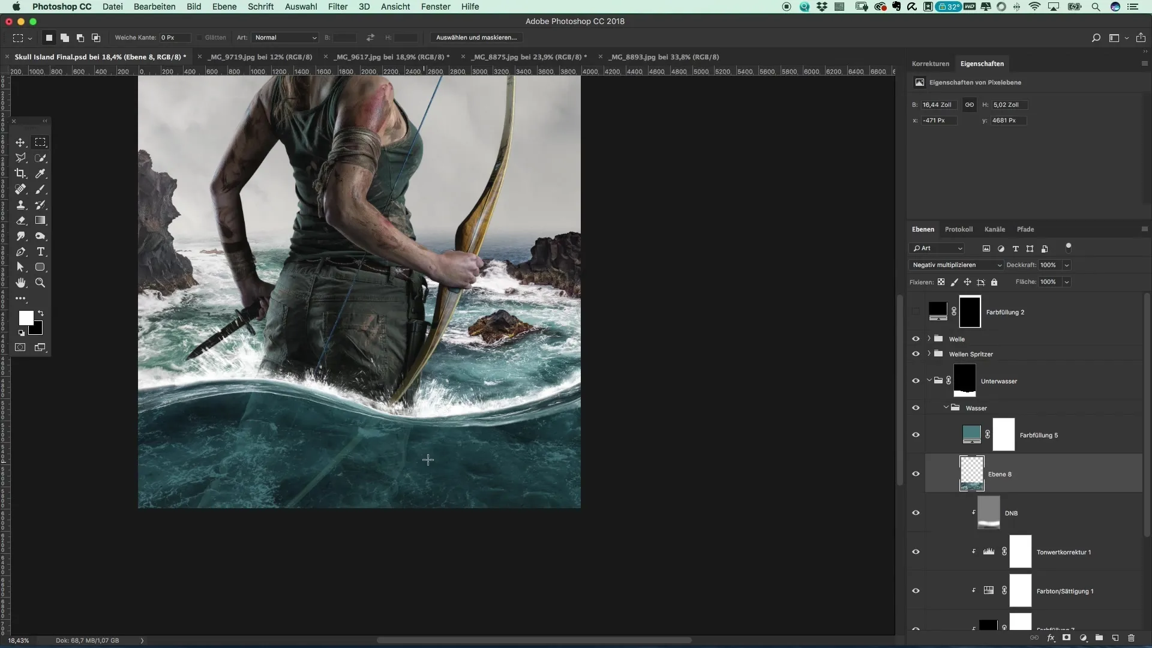
Task: Link width and height in Eigenschaften
Action: tap(969, 104)
